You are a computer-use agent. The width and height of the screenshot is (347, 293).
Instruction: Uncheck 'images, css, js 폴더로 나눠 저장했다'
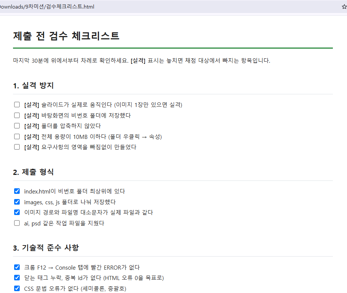17,202
